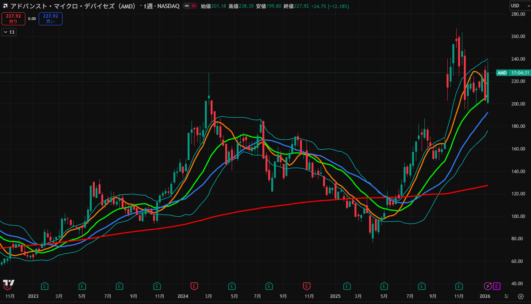This screenshot has width=531, height=304.
Task: Open the symbol title アドバンスト・マイクロ・デバイセズ (AMD)
Action: click(73, 7)
